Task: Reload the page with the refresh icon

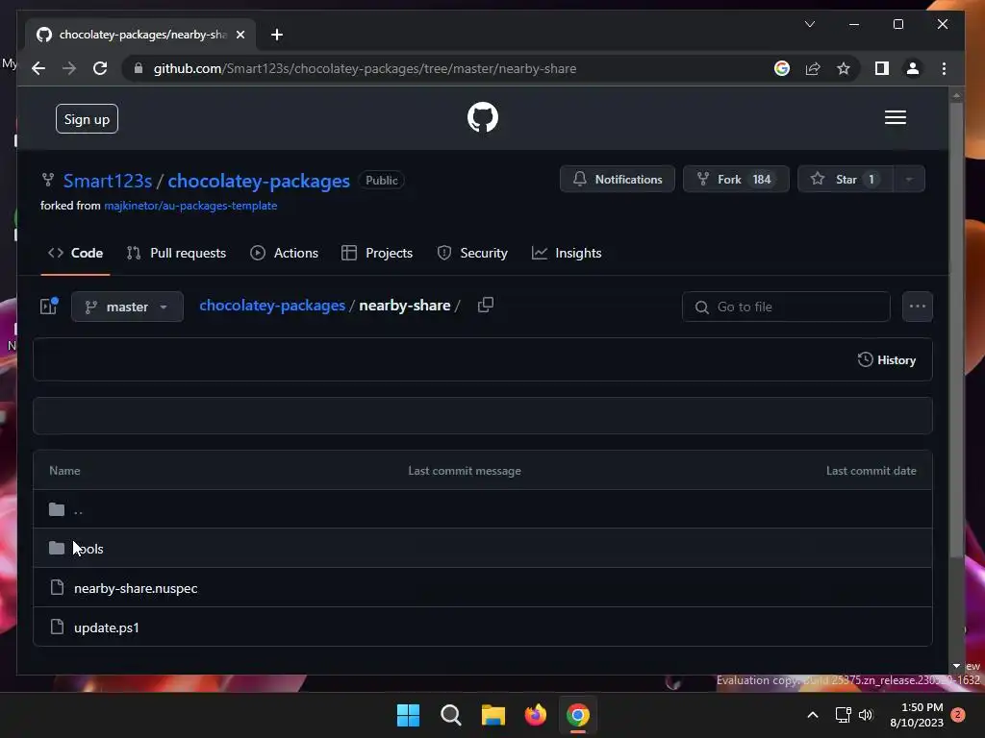Action: coord(100,68)
